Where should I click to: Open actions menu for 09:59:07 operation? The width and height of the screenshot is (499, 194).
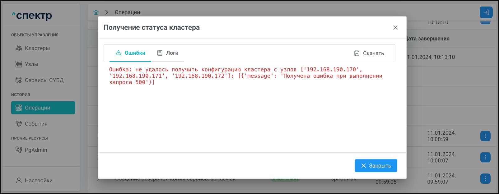pyautogui.click(x=485, y=179)
